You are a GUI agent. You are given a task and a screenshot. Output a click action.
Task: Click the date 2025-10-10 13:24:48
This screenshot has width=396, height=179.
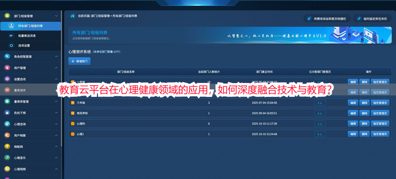[x=264, y=134]
